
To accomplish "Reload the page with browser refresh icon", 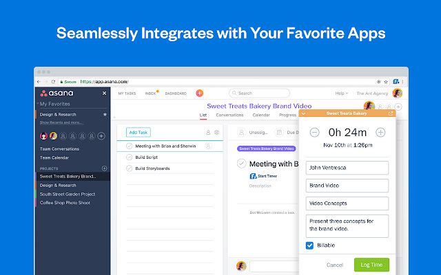I will pos(53,82).
